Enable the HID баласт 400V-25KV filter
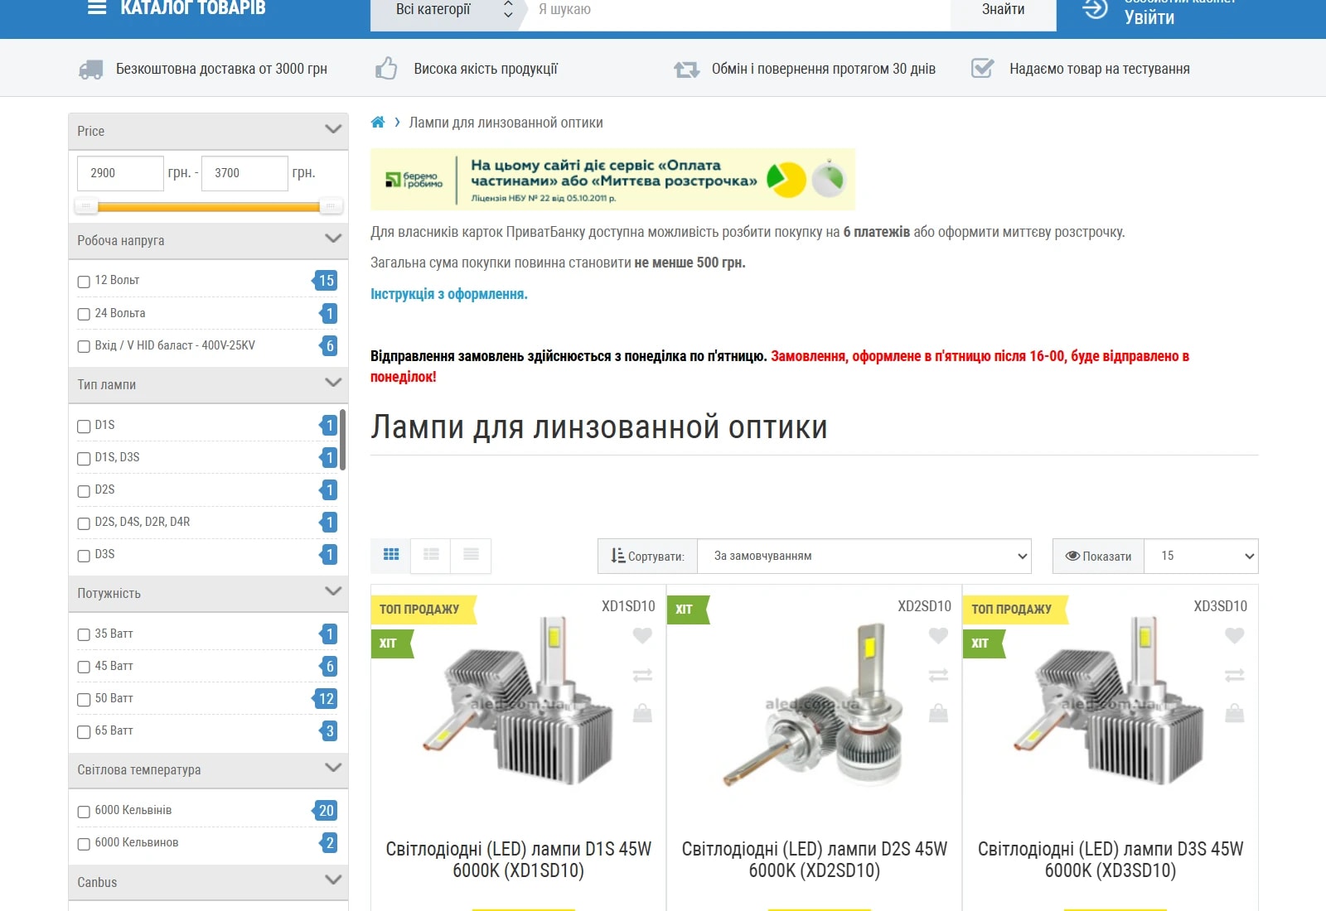Image resolution: width=1326 pixels, height=911 pixels. coord(84,346)
